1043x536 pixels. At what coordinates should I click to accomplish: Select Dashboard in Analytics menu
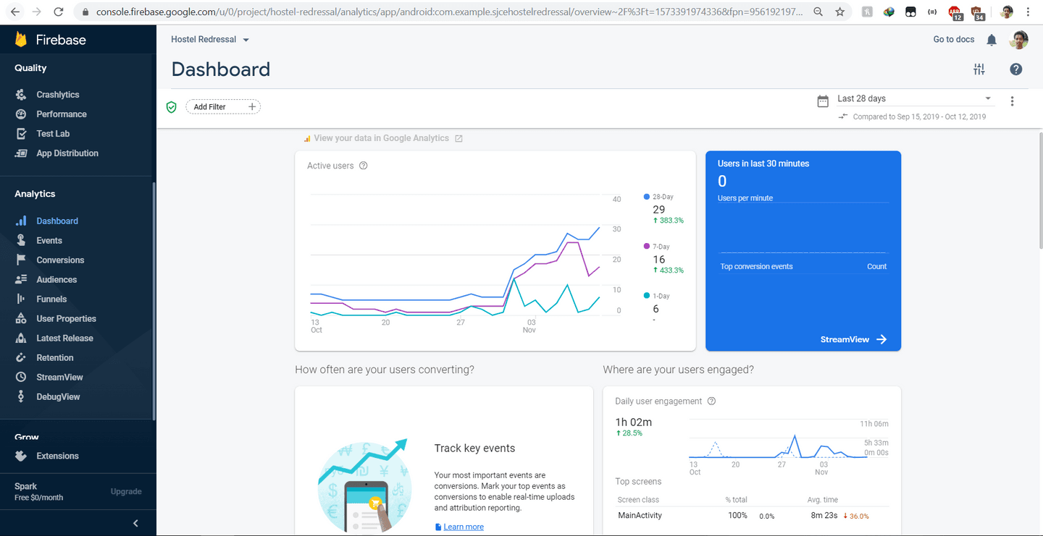point(57,221)
